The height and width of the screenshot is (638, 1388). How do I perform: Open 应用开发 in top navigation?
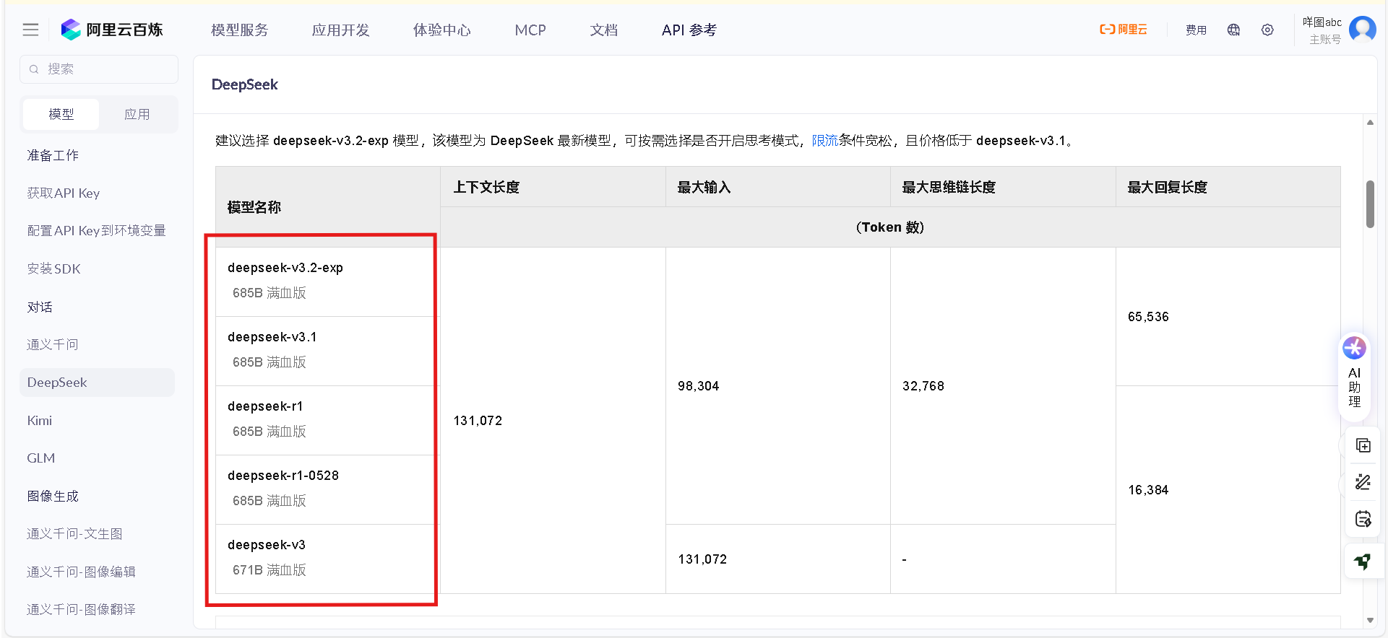[341, 30]
